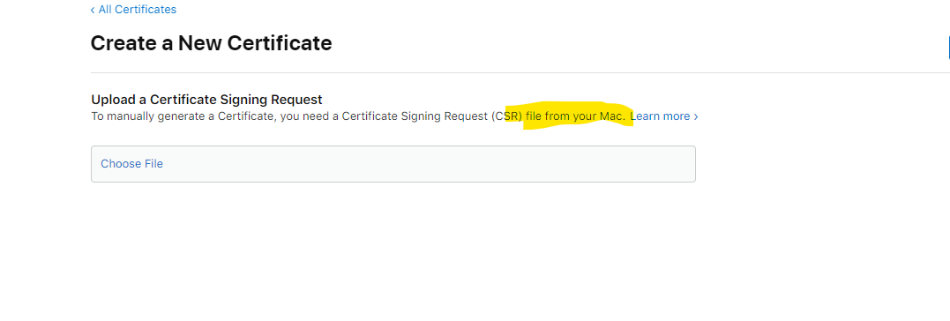950x321 pixels.
Task: Click the horizontal divider under the page title
Action: pos(520,72)
